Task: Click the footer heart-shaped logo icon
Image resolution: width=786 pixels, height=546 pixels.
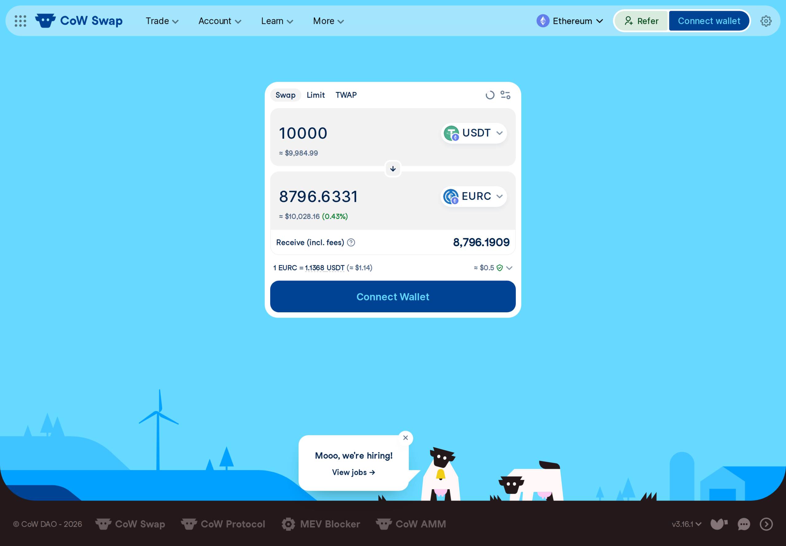Action: [719, 524]
